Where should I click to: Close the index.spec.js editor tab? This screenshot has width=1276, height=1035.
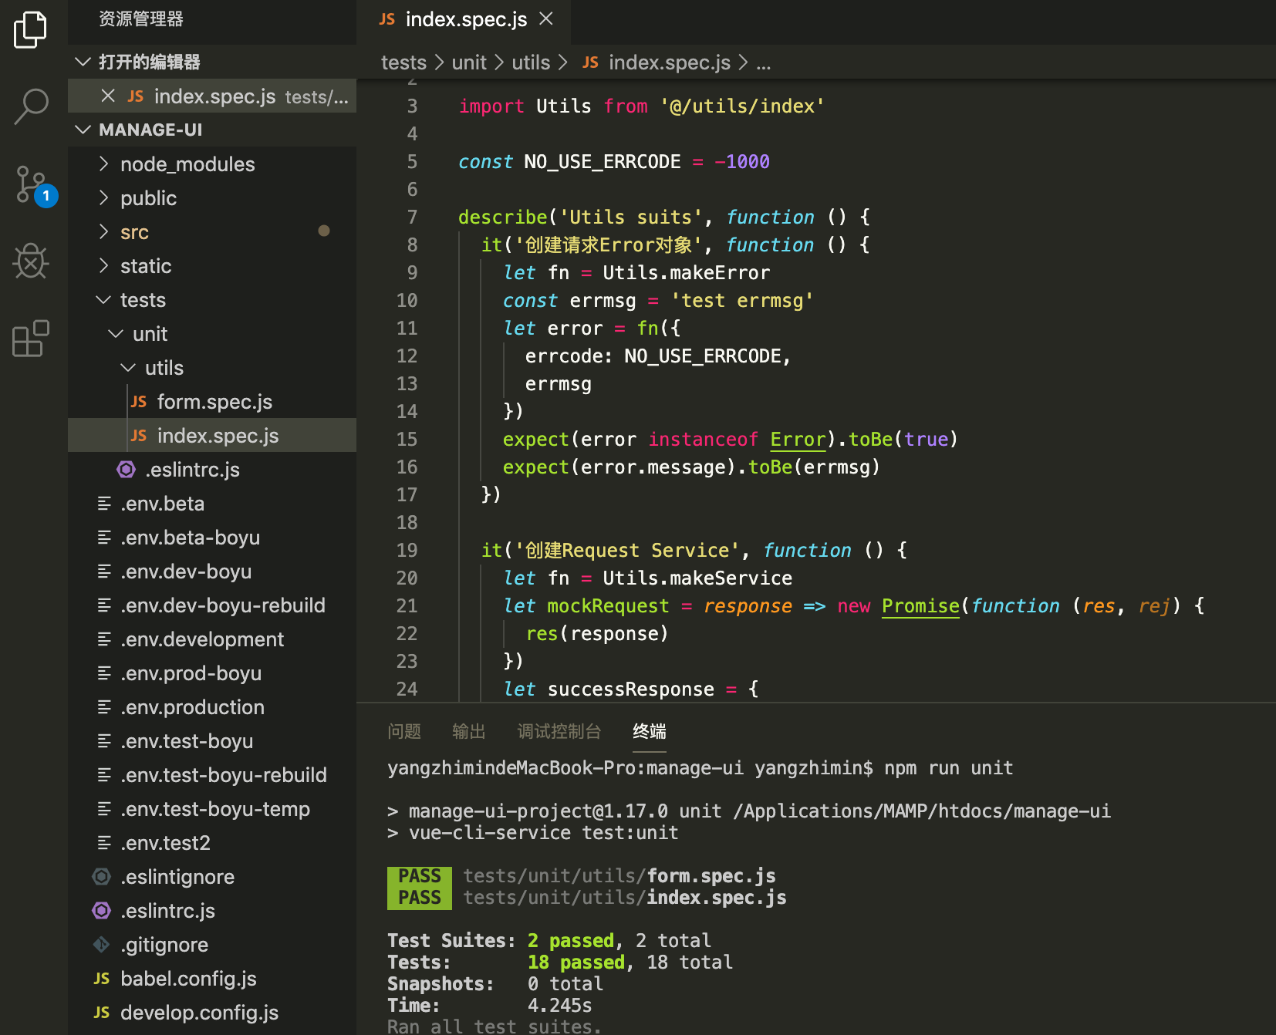tap(546, 19)
